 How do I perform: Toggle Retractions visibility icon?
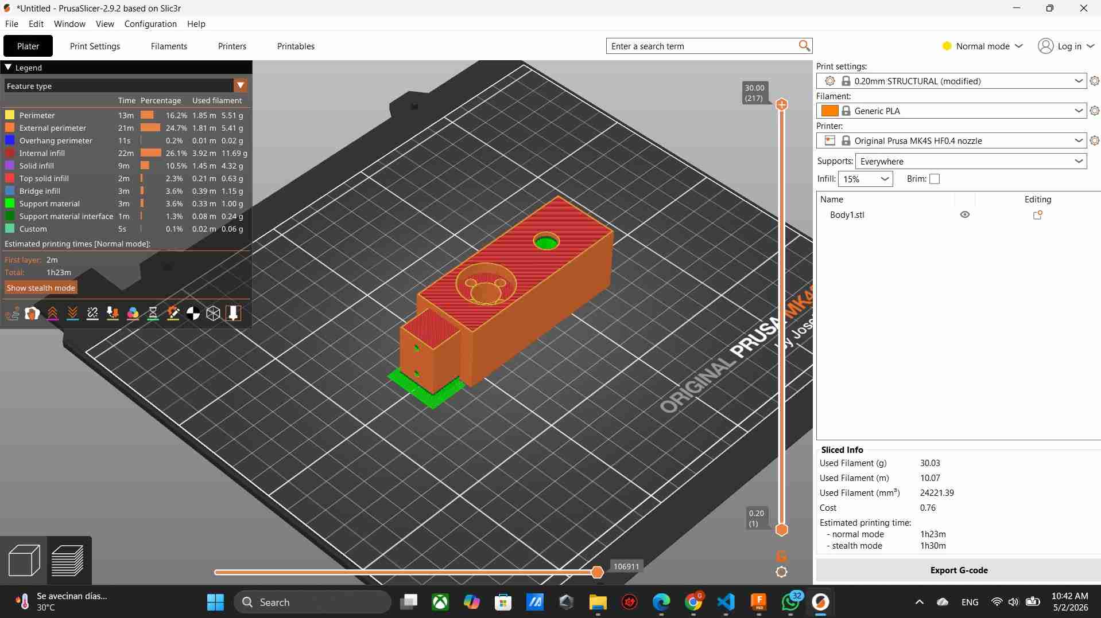(52, 313)
